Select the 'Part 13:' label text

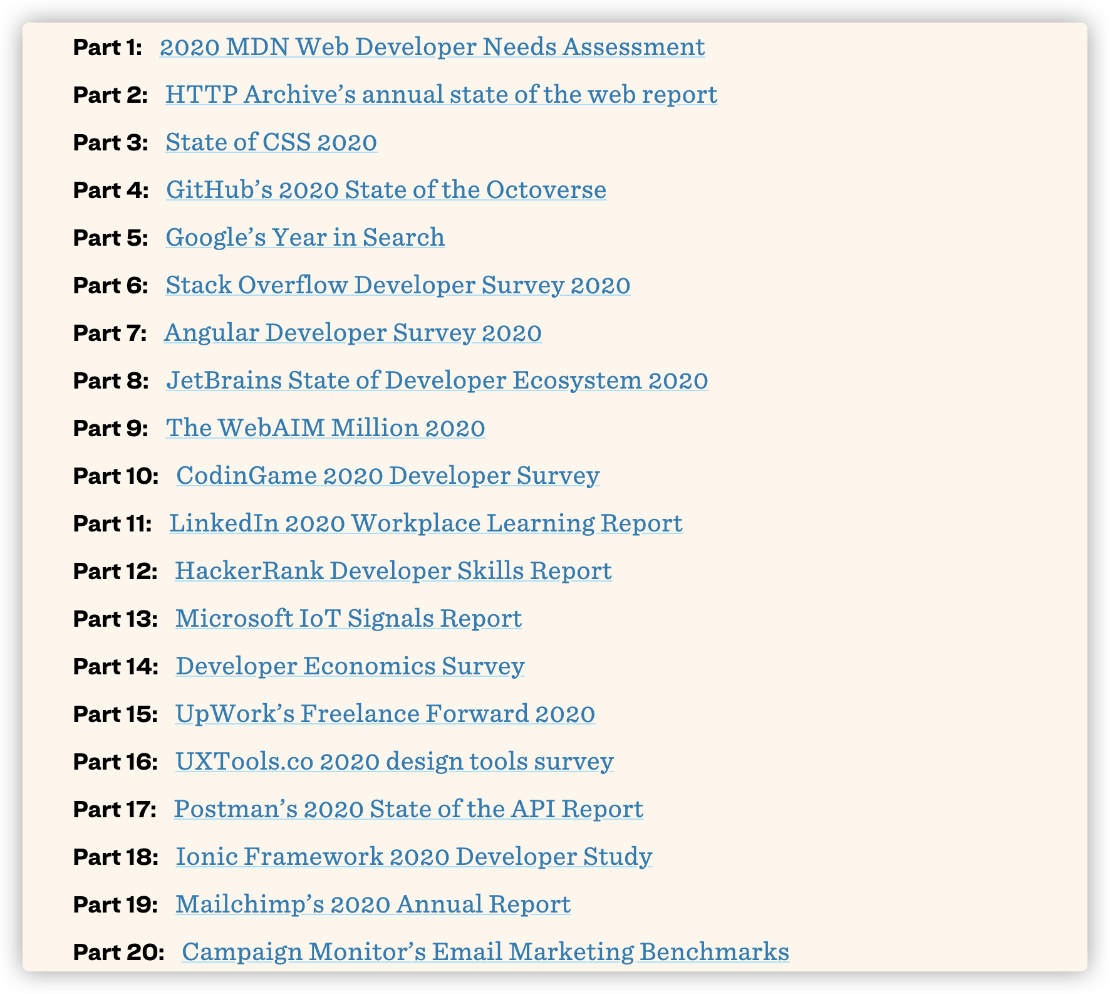116,619
